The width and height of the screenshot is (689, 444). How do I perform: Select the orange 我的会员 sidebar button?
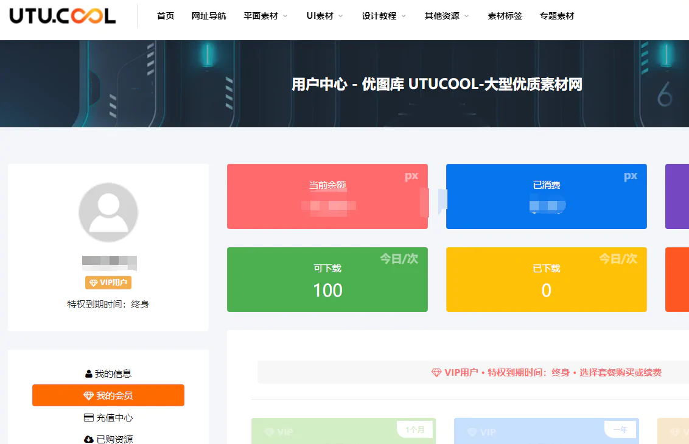(x=108, y=395)
